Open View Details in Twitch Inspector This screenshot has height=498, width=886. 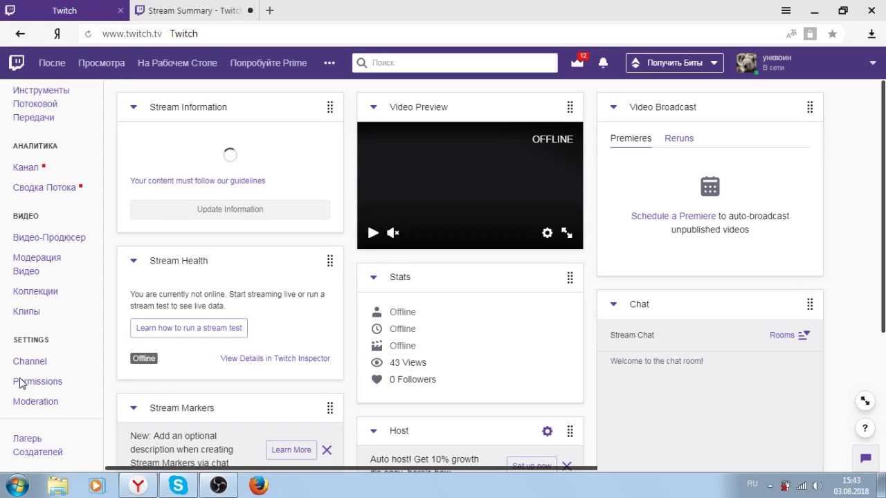pos(275,358)
